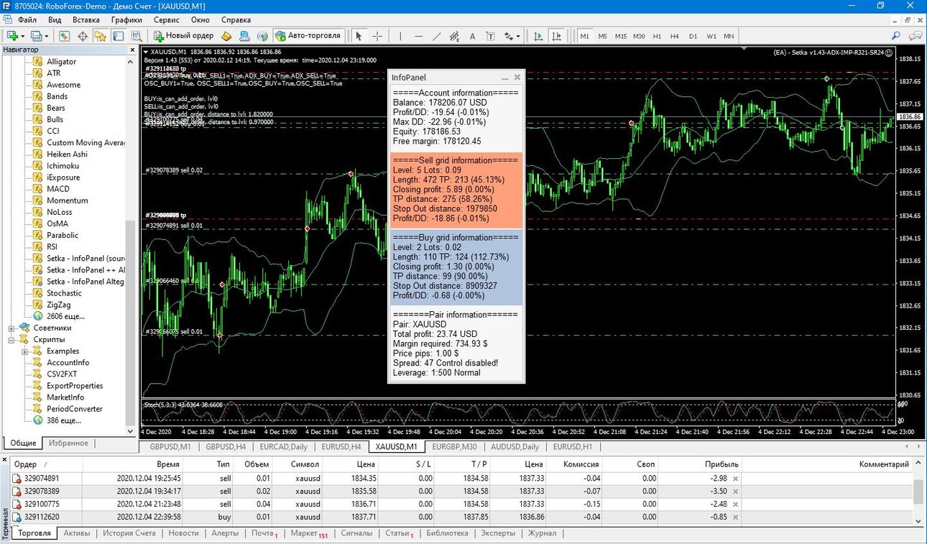Toggle the Terminal panel toolbar icon

[118, 35]
